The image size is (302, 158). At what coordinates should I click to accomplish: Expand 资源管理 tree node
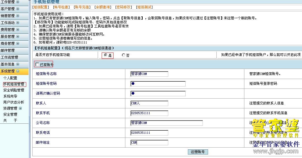[20, 108]
